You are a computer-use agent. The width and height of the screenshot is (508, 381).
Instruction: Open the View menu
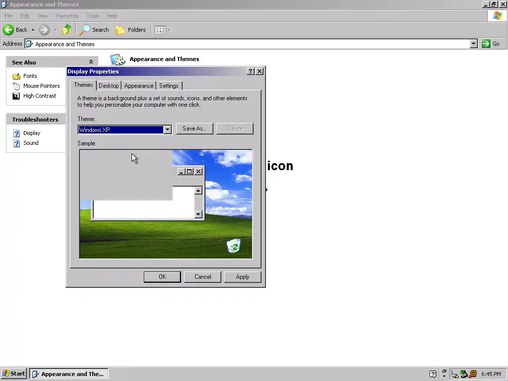click(43, 16)
